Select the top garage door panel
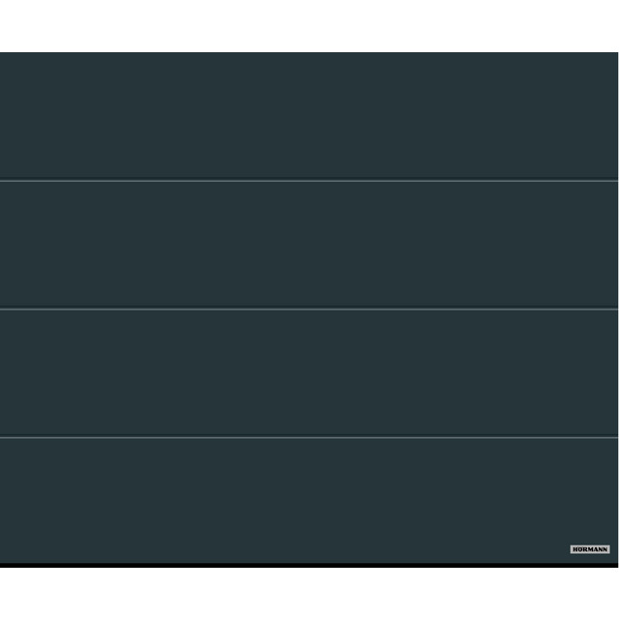Viewport: 619px width, 619px height. (x=309, y=116)
